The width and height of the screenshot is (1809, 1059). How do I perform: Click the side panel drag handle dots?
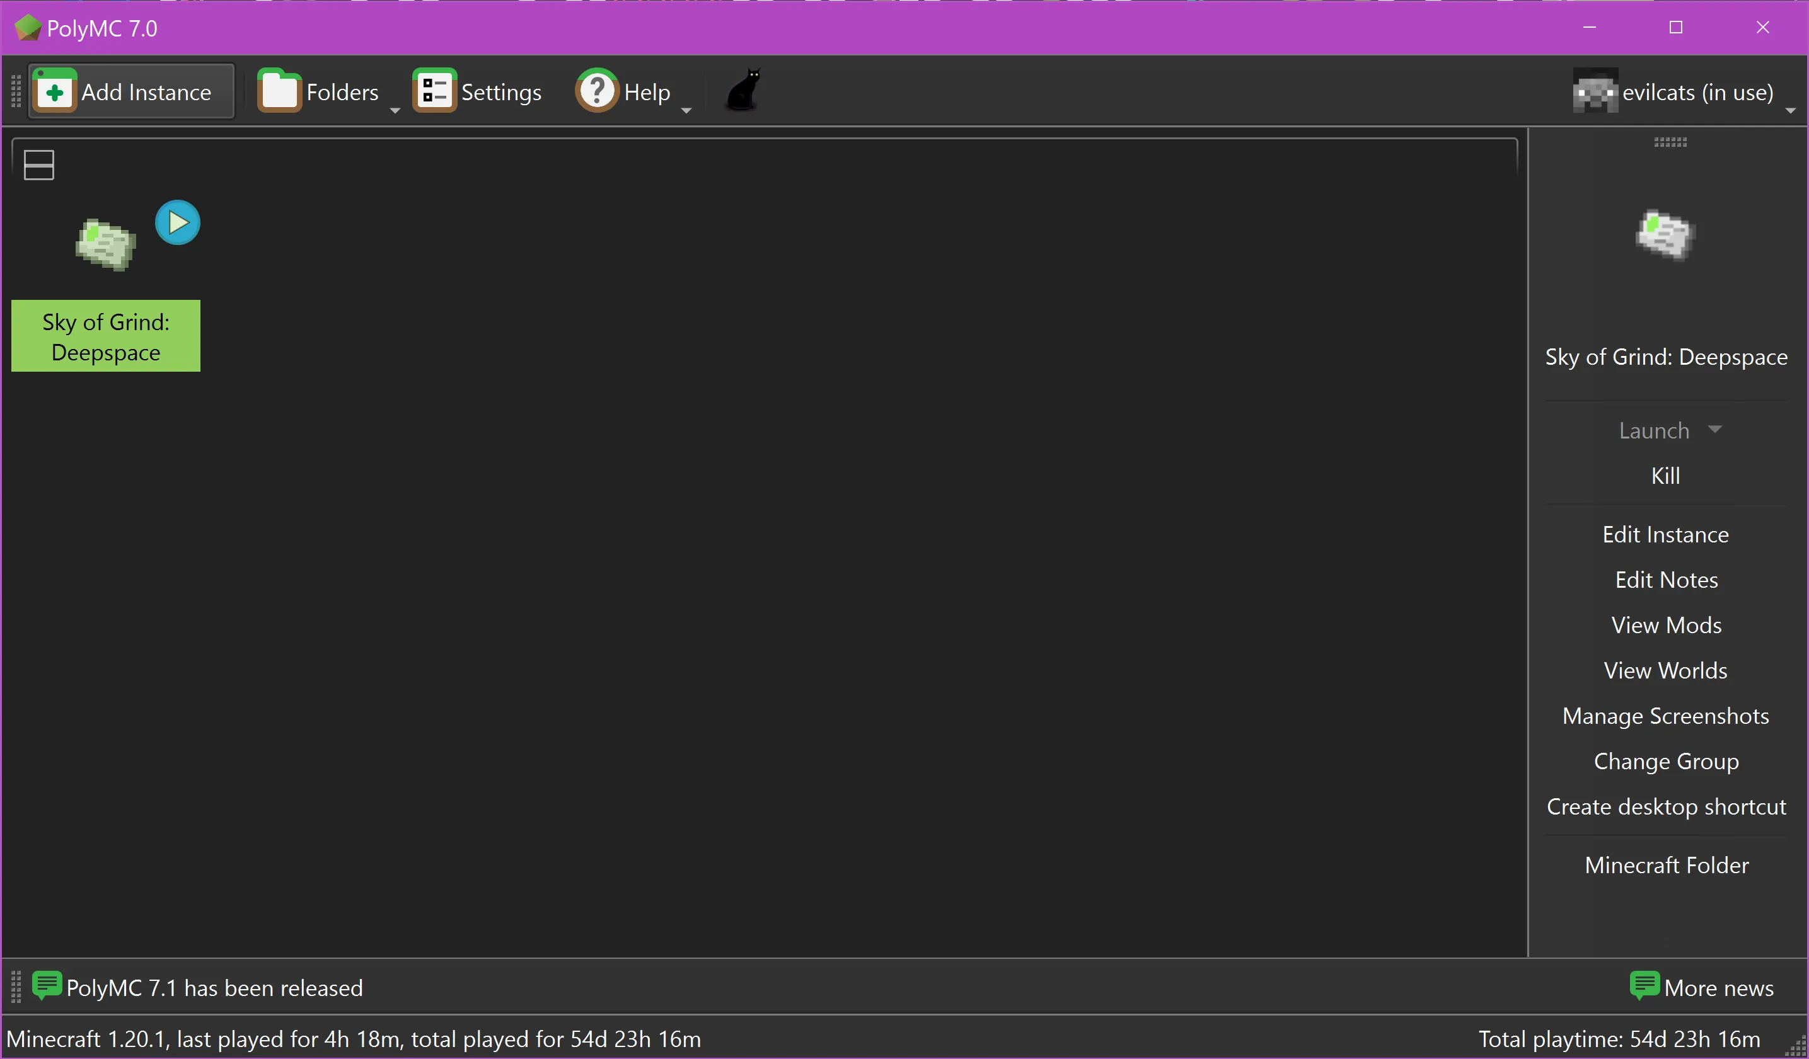click(1670, 142)
